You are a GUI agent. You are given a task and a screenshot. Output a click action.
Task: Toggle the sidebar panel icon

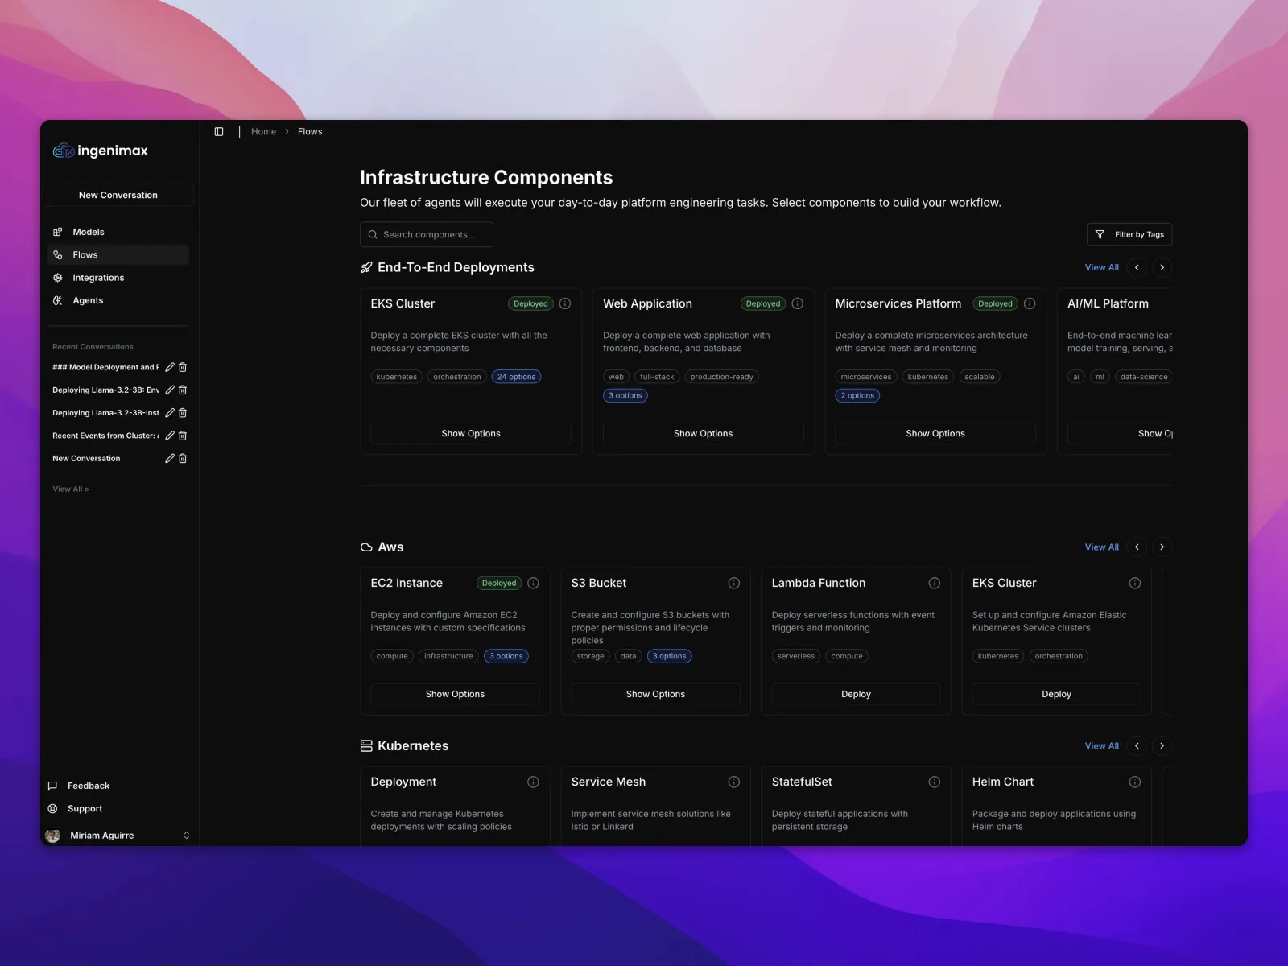(x=219, y=132)
